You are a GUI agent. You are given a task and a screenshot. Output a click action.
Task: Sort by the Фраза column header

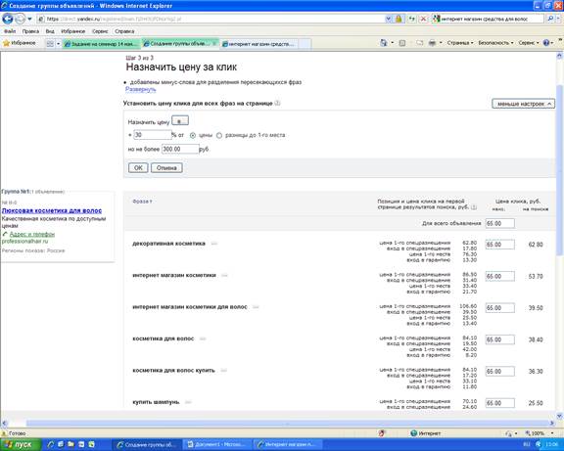[142, 202]
